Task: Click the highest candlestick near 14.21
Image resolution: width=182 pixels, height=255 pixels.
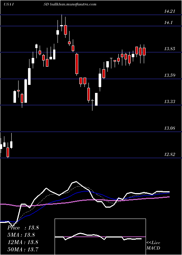Action: click(x=62, y=23)
